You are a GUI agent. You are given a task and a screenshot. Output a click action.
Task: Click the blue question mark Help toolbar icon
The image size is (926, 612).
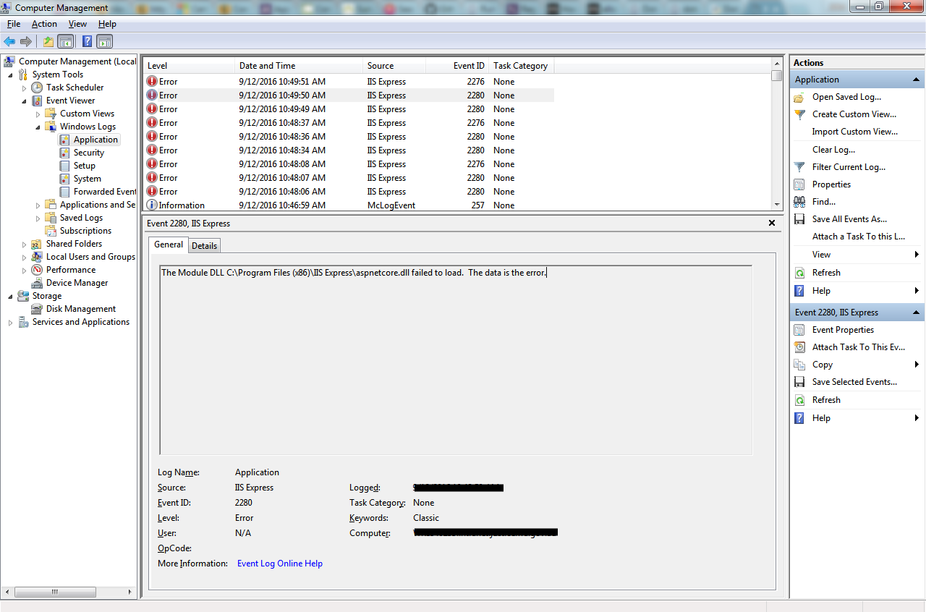click(x=88, y=41)
